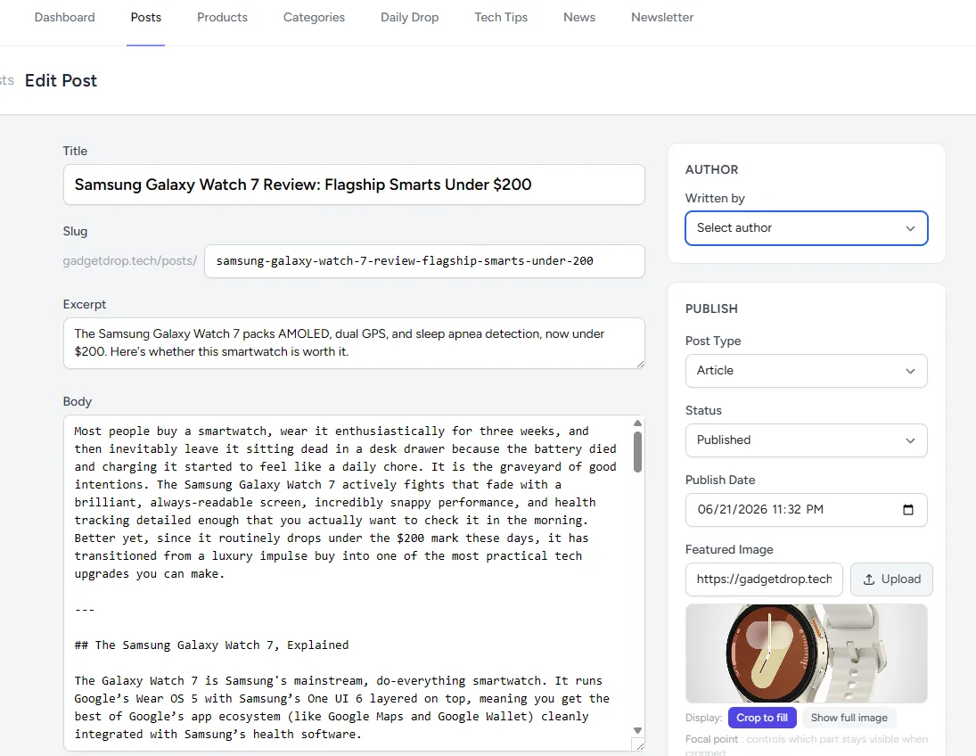
Task: Go to the Products tab
Action: click(222, 18)
